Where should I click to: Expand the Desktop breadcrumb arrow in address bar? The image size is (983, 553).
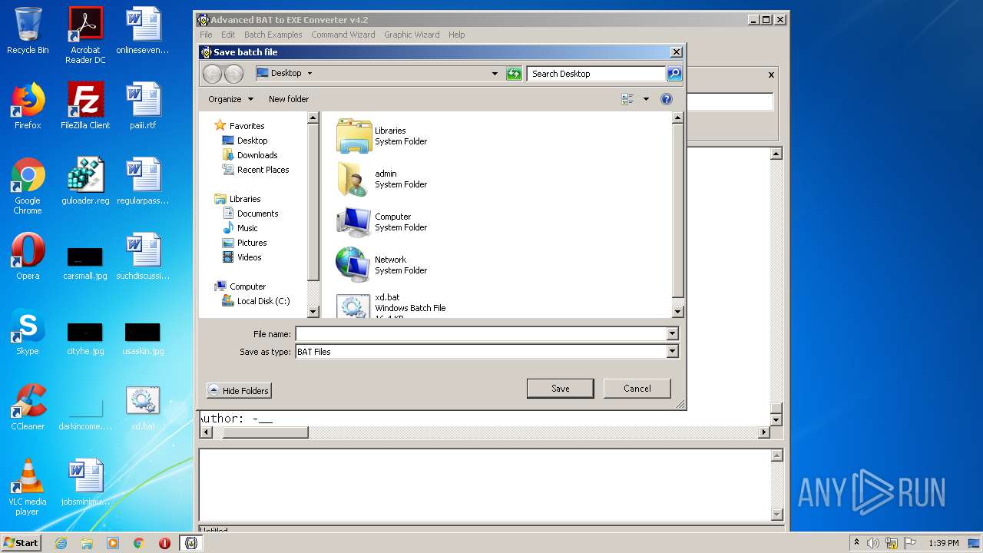point(309,74)
